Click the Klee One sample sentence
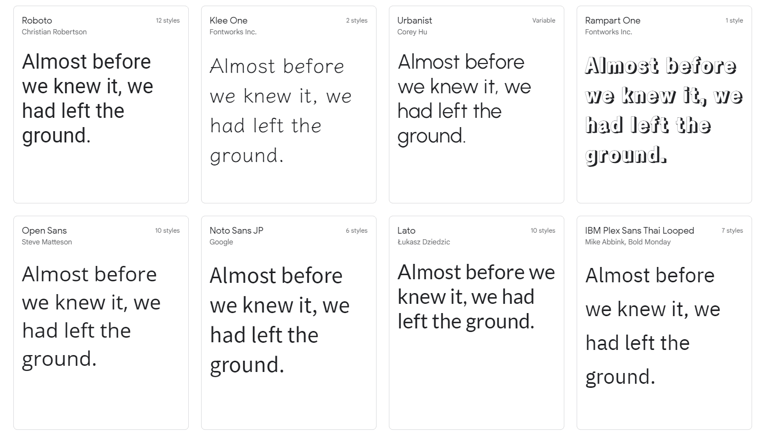The height and width of the screenshot is (435, 768). coord(280,110)
